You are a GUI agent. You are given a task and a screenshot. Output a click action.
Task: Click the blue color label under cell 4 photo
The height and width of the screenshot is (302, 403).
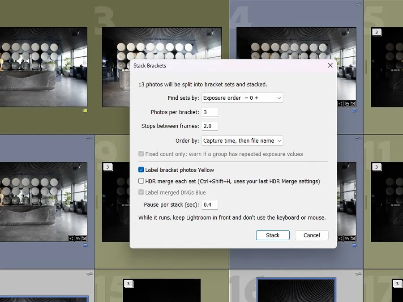(354, 111)
